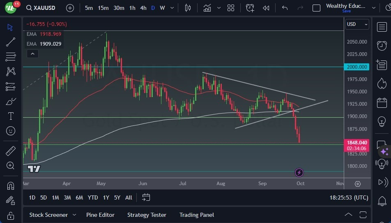Activate the zoom in tool
The height and width of the screenshot is (223, 391).
(11, 165)
